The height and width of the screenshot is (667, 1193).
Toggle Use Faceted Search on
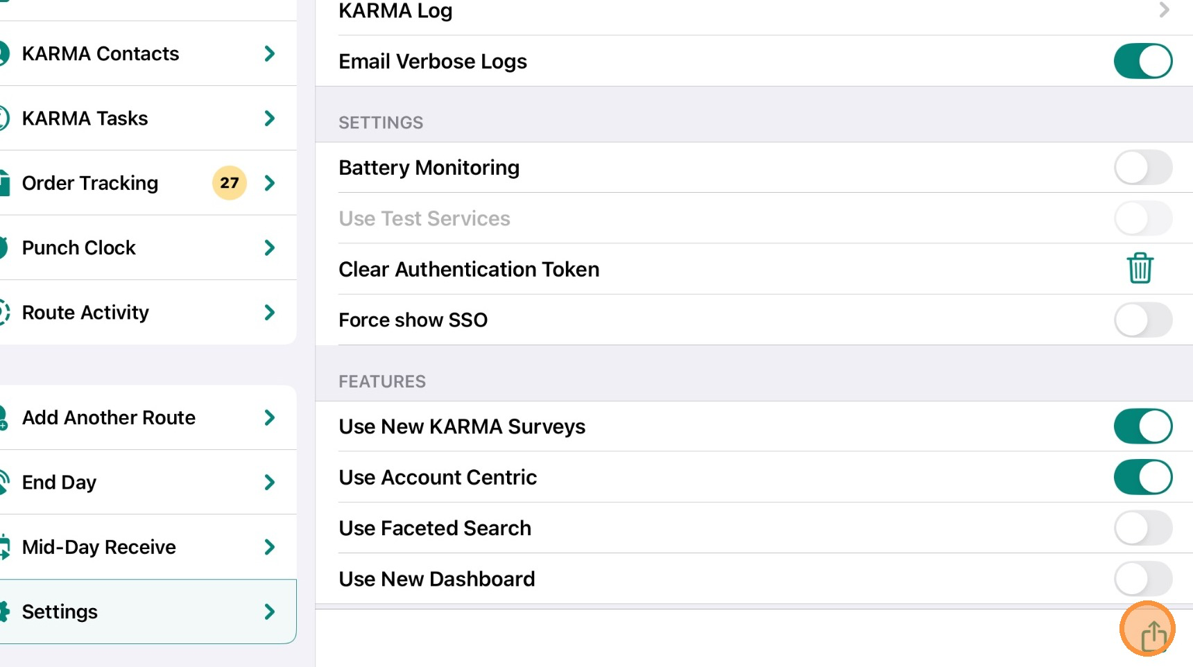click(x=1143, y=528)
